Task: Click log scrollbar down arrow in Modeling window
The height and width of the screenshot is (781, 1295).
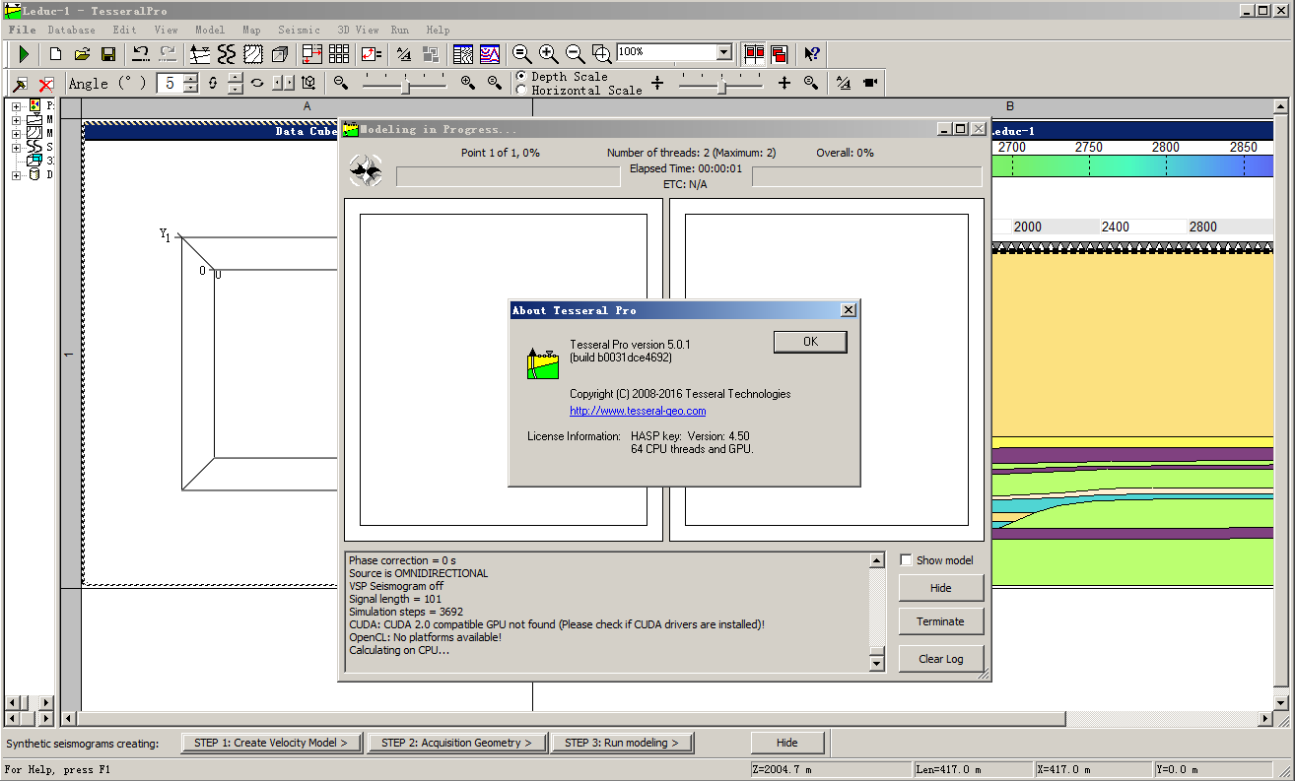Action: [876, 664]
